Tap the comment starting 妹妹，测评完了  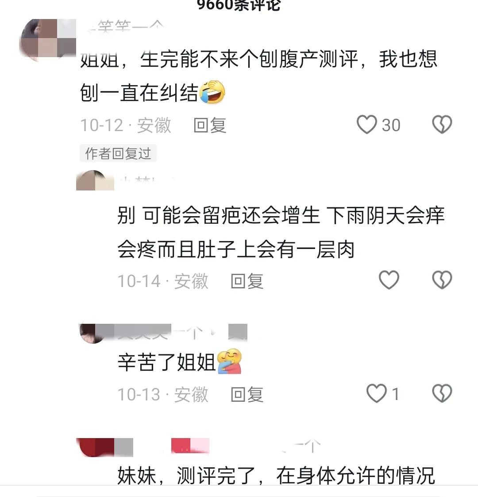(276, 475)
